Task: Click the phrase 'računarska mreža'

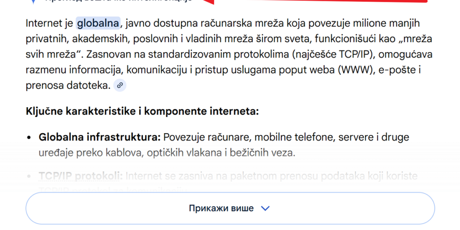Action: 224,23
